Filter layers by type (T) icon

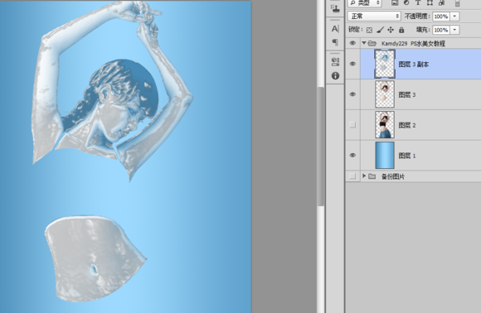tap(418, 2)
